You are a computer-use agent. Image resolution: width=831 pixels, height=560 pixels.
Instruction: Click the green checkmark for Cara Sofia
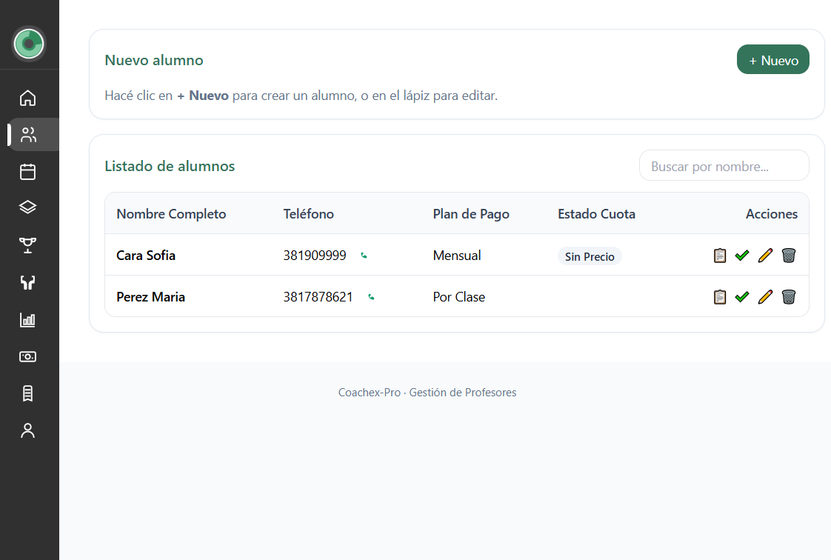pyautogui.click(x=742, y=256)
